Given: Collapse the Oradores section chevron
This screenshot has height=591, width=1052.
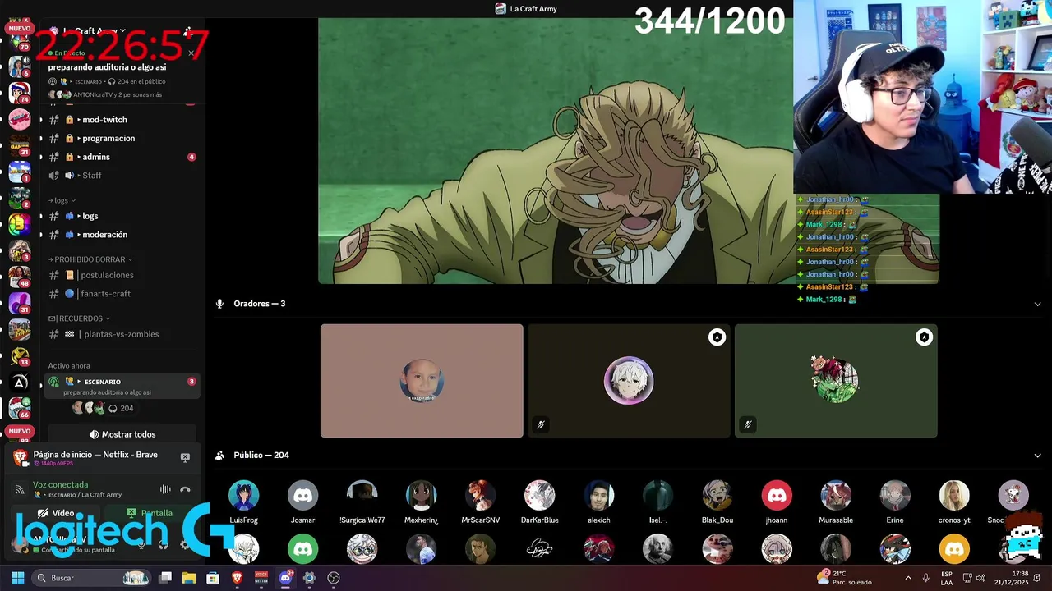Looking at the screenshot, I should coord(1037,304).
